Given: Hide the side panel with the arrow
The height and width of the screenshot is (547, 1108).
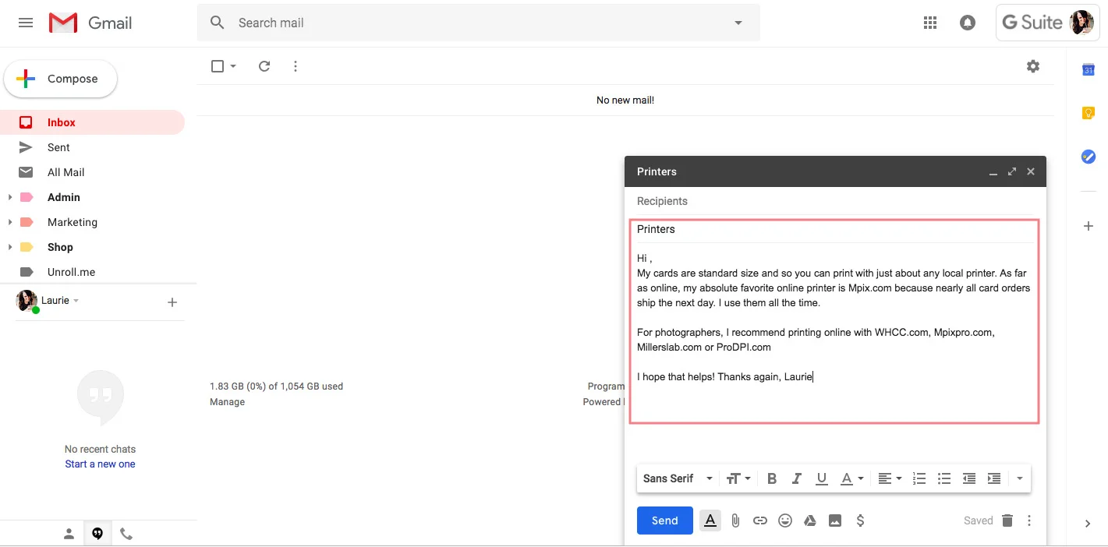Looking at the screenshot, I should pos(1088,524).
